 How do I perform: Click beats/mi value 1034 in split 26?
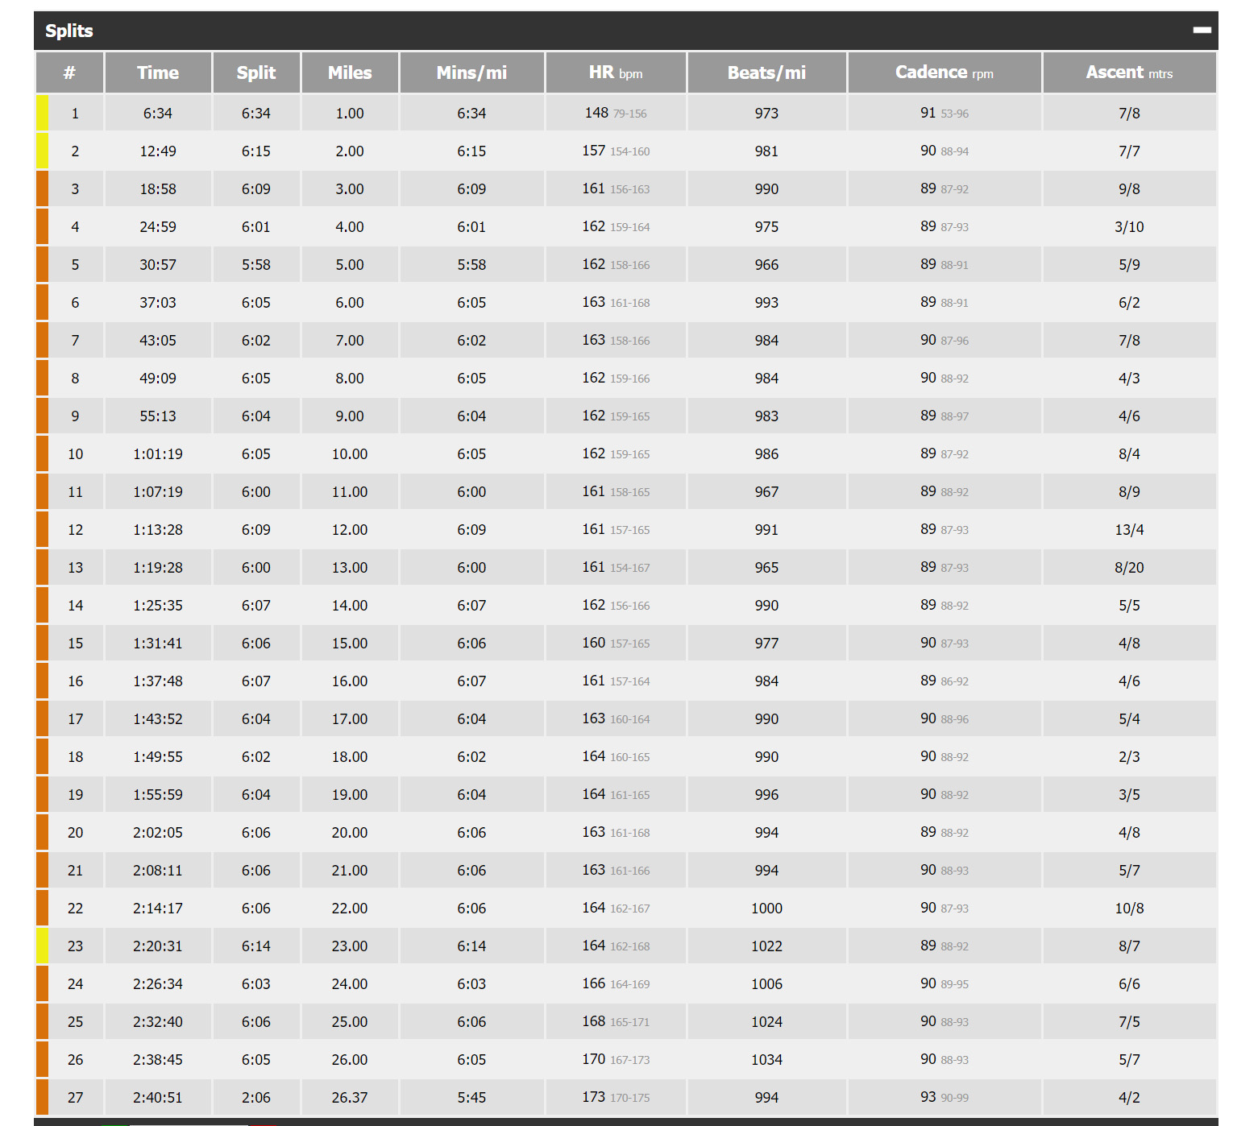[x=766, y=1060]
